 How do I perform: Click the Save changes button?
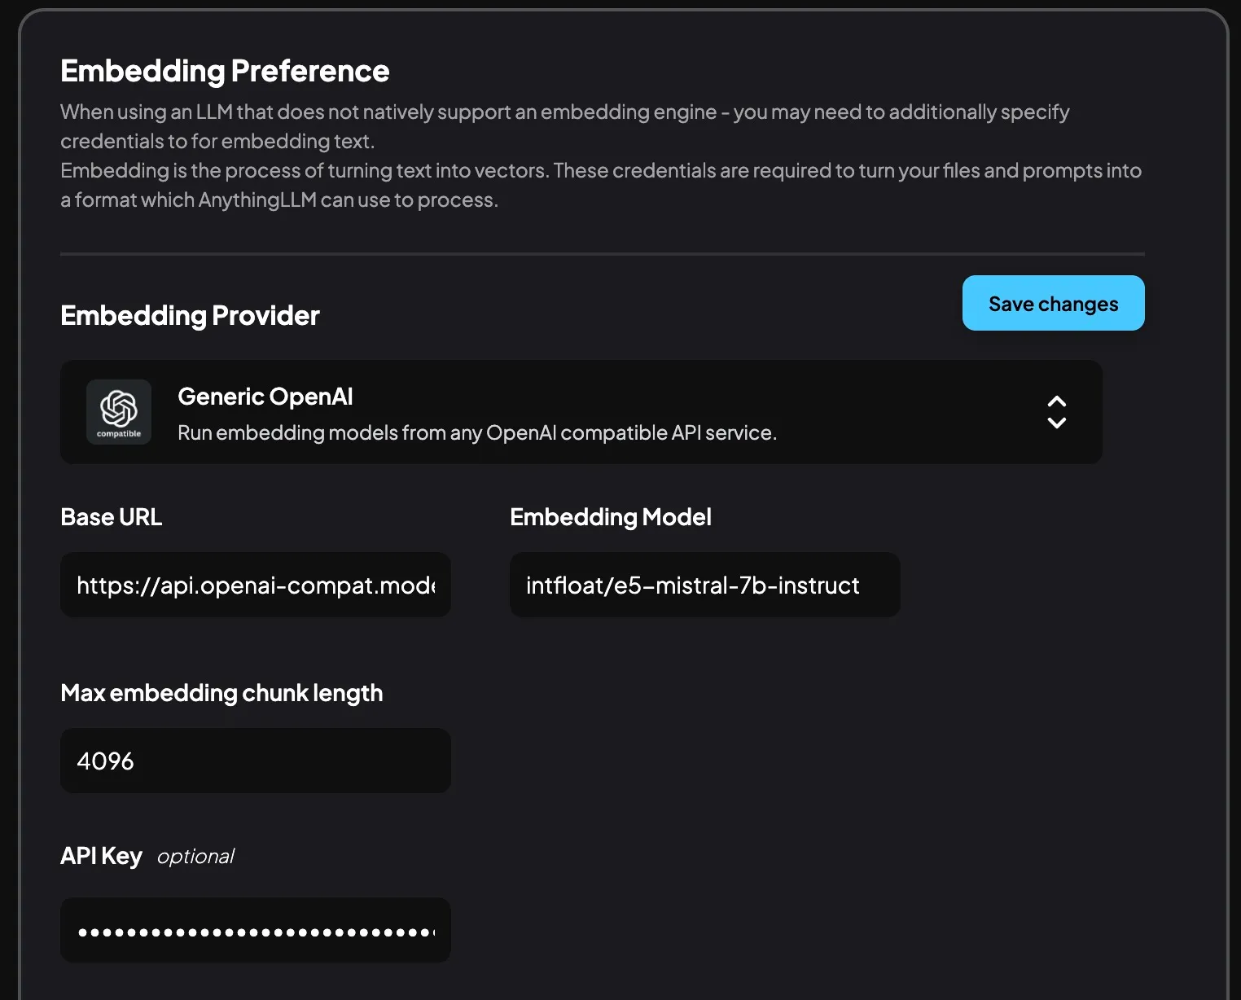tap(1053, 303)
